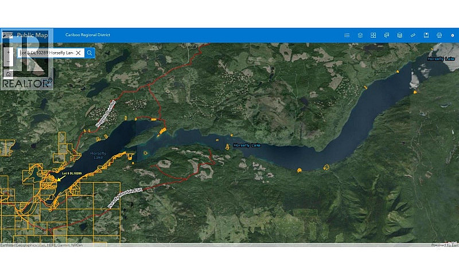The image size is (459, 275).
Task: Click the Lot 5 DL10289 map label
Action: (72, 173)
